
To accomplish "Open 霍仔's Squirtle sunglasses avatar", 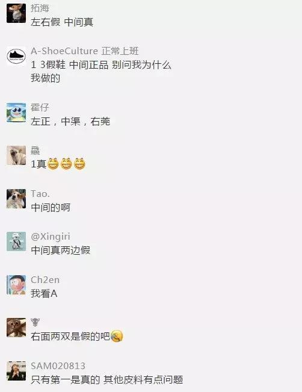I will coord(16,113).
